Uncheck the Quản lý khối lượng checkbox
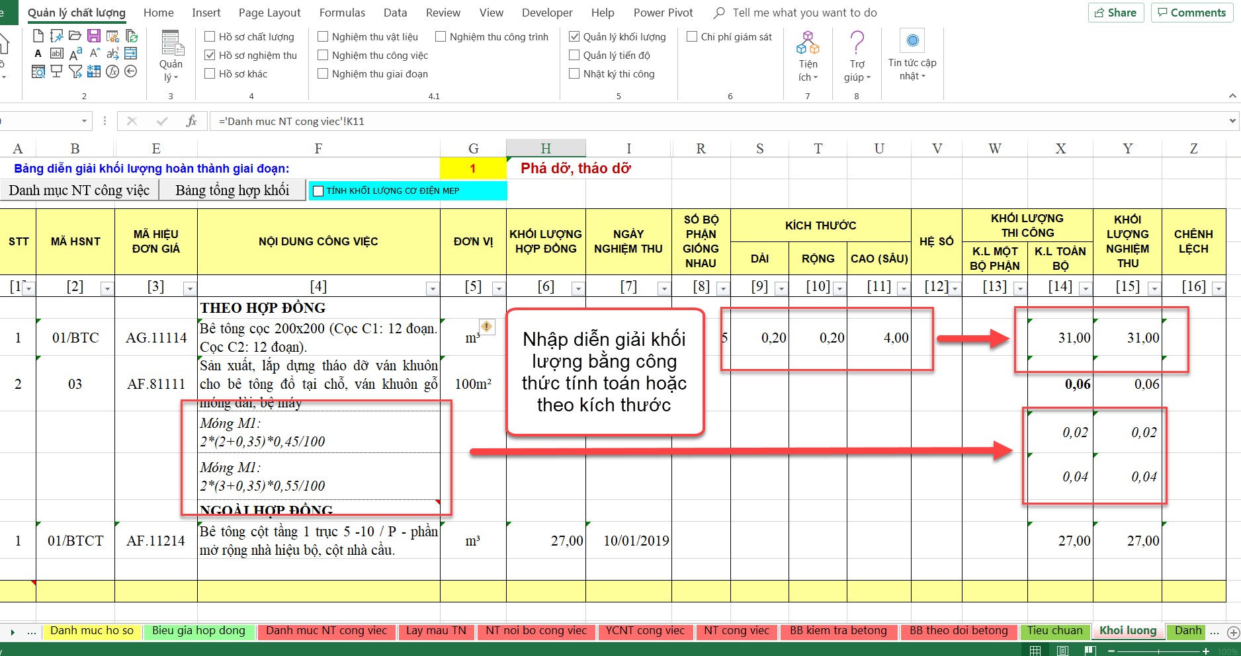The image size is (1241, 656). click(x=574, y=37)
